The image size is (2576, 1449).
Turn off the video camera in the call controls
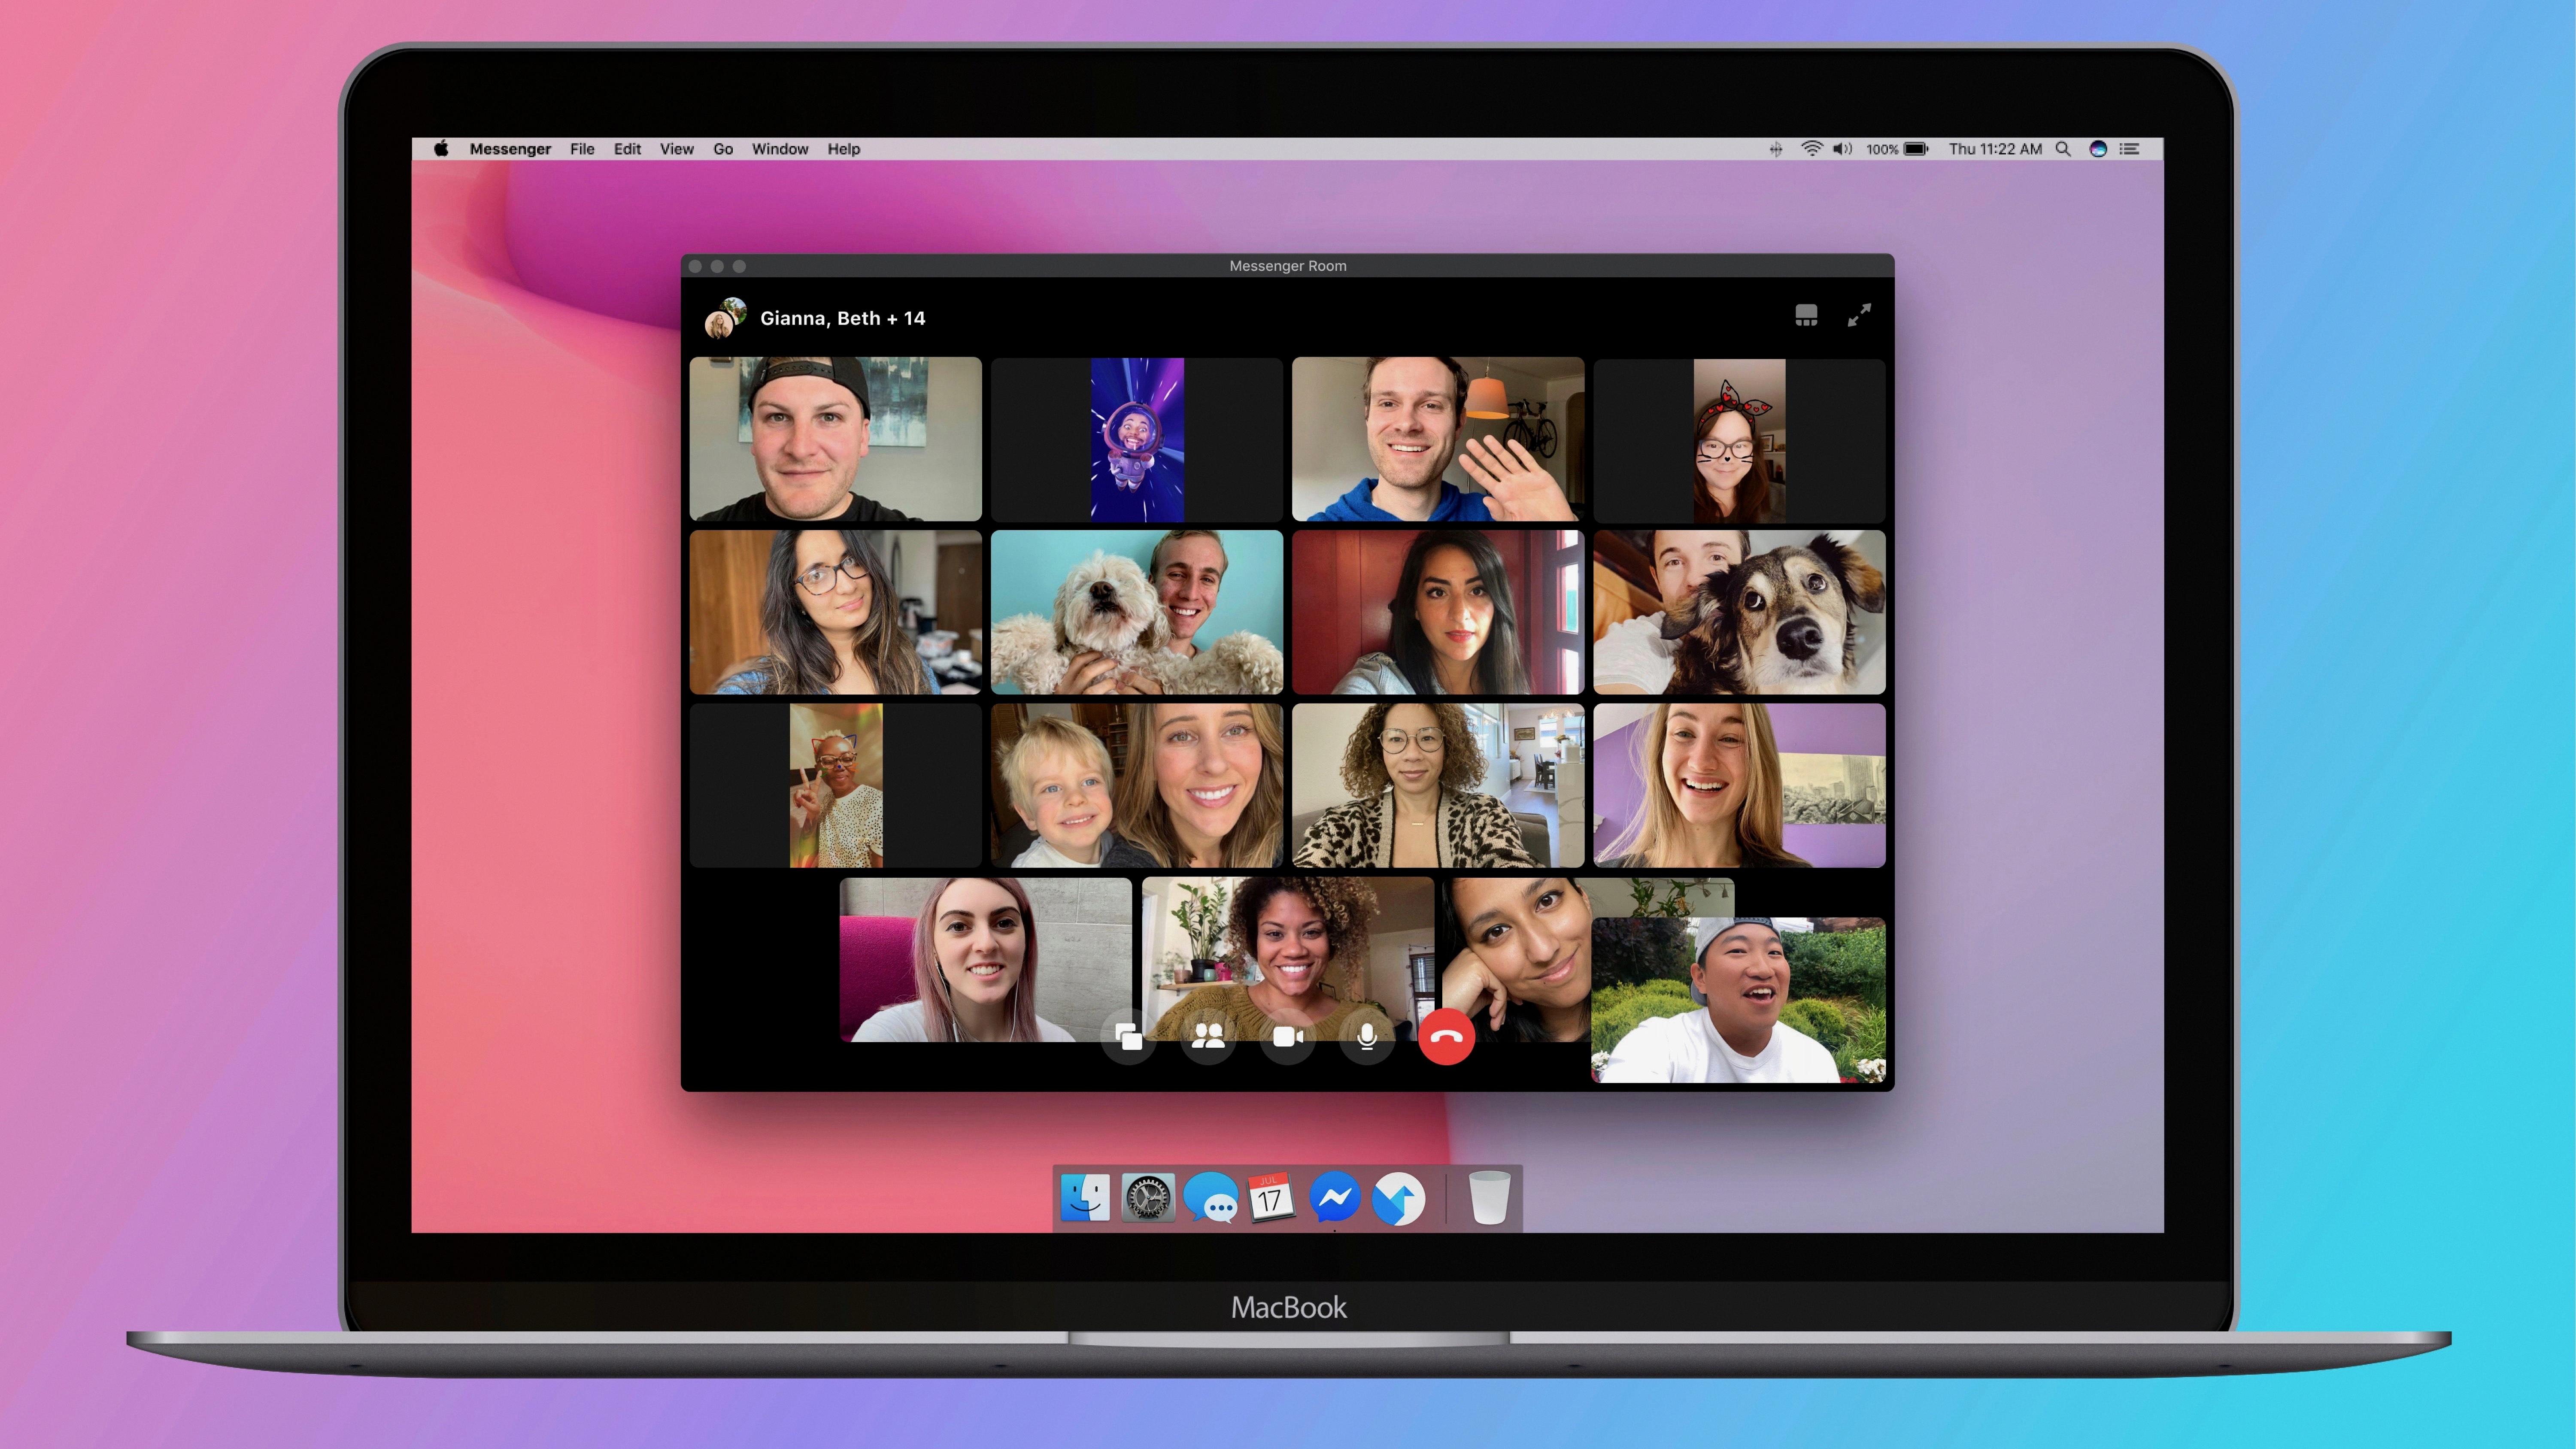pos(1287,1037)
